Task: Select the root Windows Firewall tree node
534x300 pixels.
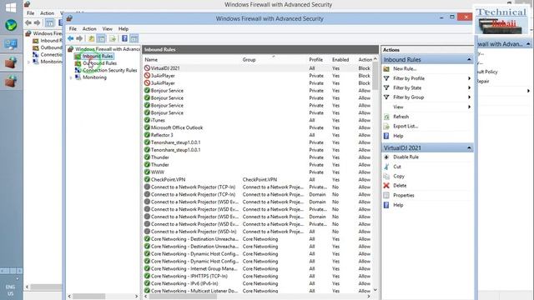Action: coord(108,49)
